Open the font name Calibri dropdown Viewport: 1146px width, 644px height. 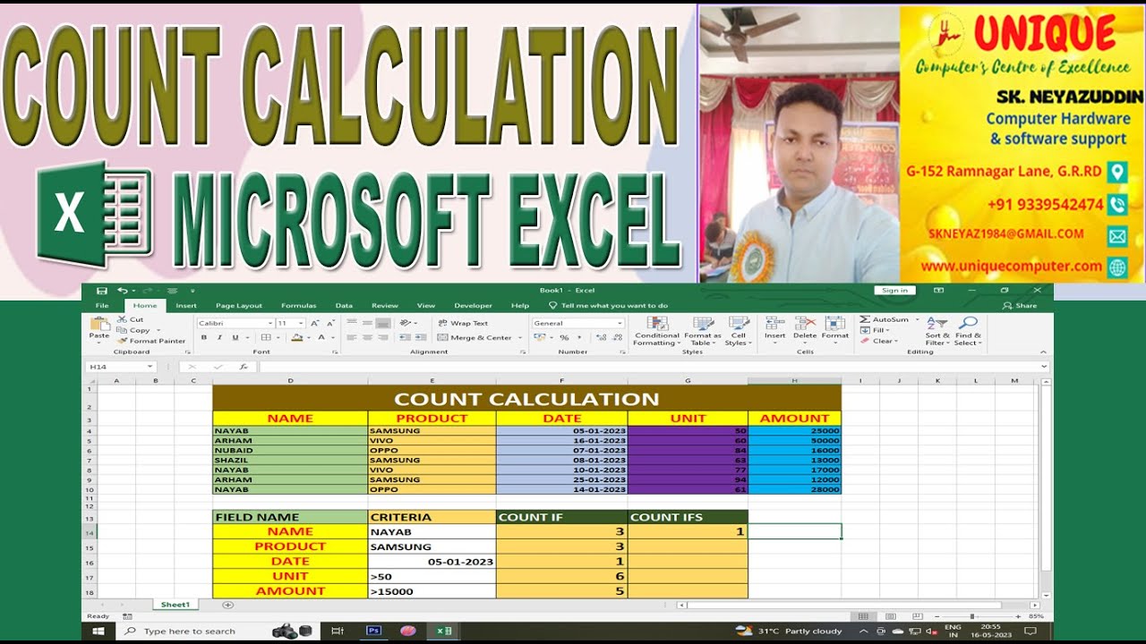(x=270, y=323)
